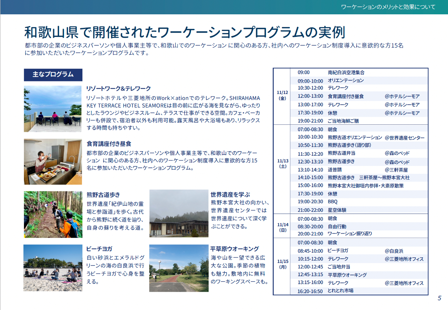This screenshot has width=448, height=310.
Task: Select the 熊野古道歩き forest trail photo
Action: click(x=53, y=214)
